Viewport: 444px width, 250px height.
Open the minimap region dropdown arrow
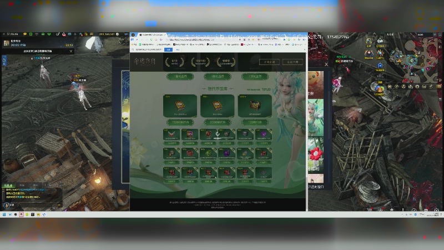435,34
